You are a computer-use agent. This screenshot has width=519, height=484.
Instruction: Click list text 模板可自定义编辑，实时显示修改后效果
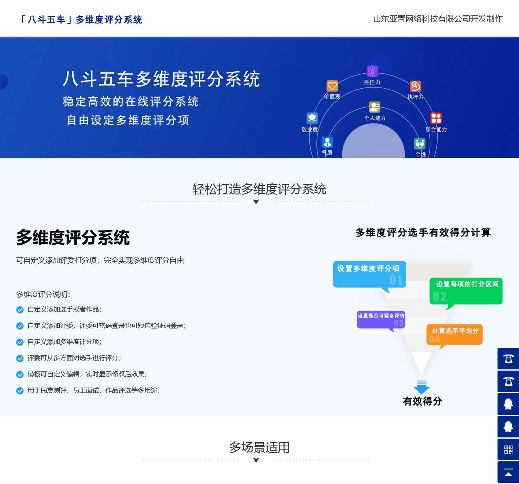[87, 374]
